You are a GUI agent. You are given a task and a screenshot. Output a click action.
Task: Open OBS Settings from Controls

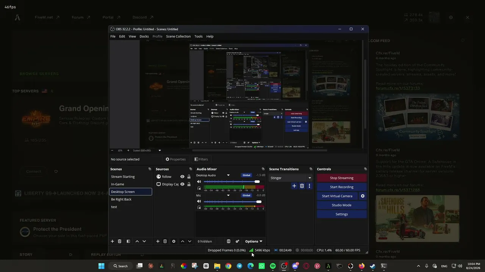click(x=342, y=214)
